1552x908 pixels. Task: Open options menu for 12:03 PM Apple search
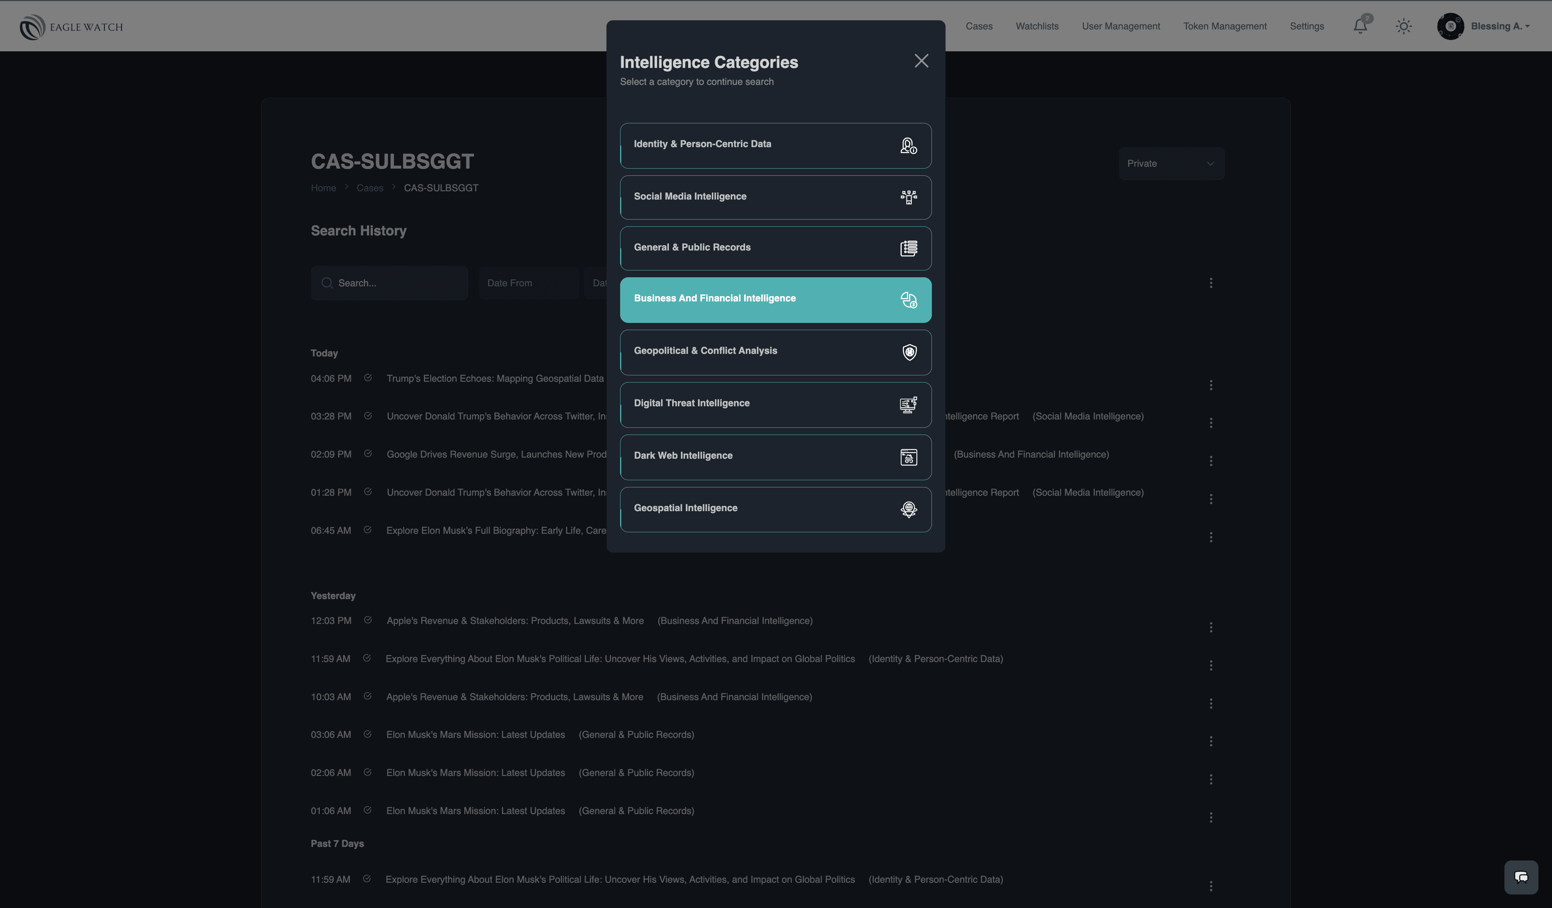pos(1211,627)
